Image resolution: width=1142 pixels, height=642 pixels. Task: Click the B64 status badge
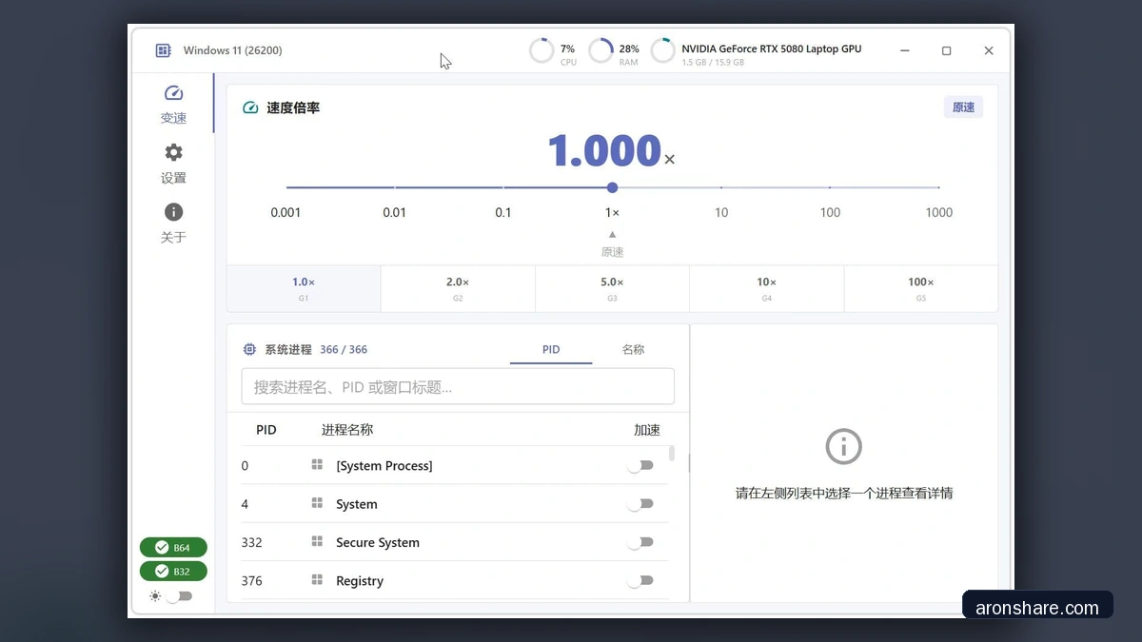pyautogui.click(x=173, y=547)
